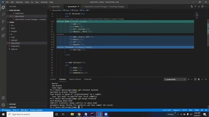Collapse the Open Editors section
This screenshot has height=117, width=209.
(x=14, y=10)
